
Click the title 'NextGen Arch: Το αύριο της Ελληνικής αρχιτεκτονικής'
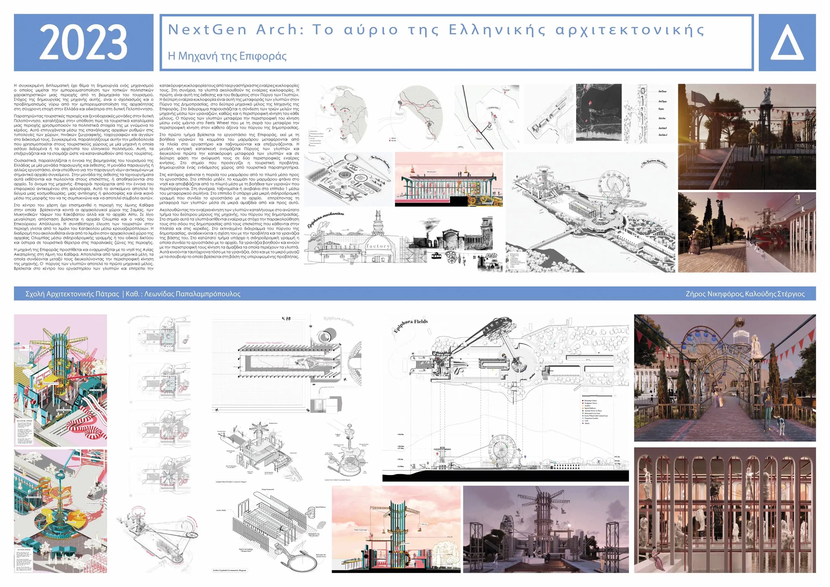tap(436, 29)
